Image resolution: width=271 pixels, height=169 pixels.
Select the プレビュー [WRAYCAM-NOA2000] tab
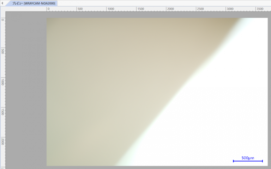click(34, 3)
